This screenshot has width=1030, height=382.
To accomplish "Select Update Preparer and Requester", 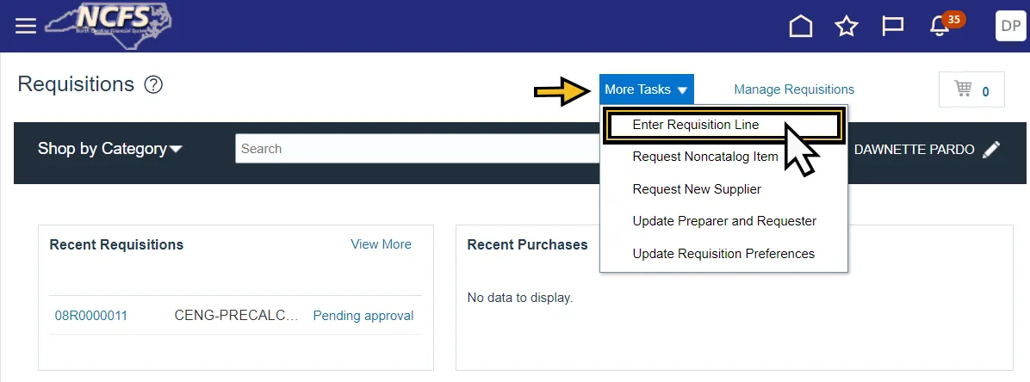I will (724, 221).
